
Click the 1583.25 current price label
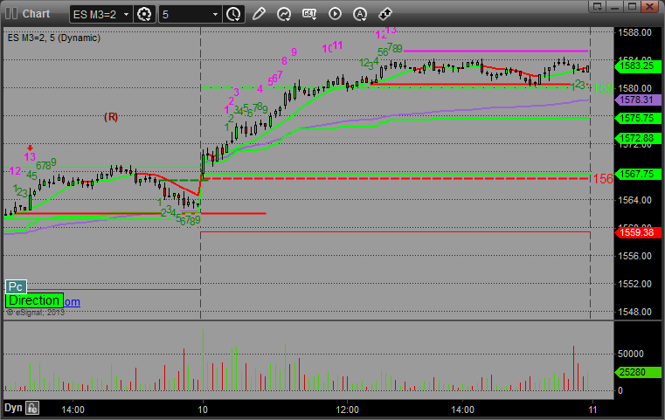637,66
